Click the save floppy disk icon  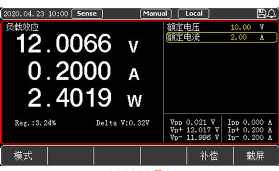[x=261, y=14]
